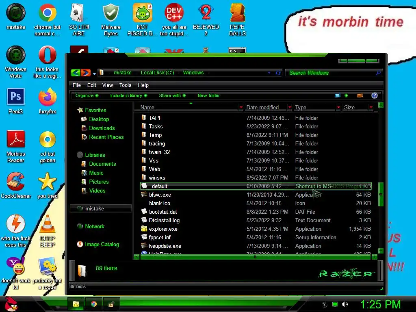Launch the NOT PISSED B... green pig icon
The image size is (416, 312).
pyautogui.click(x=143, y=19)
